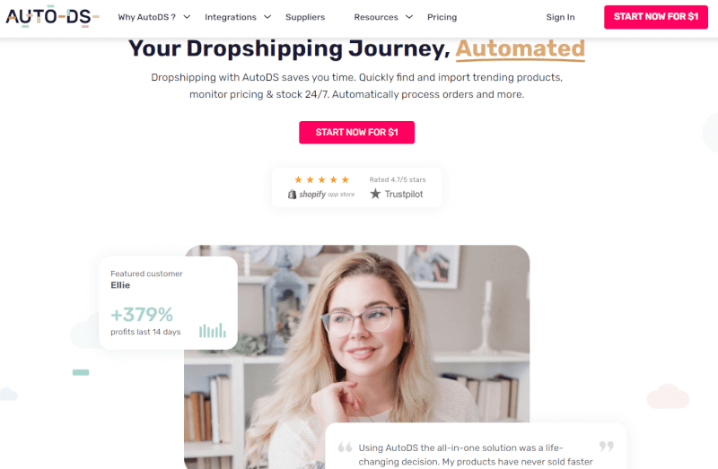Click the header Start Now For $1 button
The height and width of the screenshot is (469, 718).
coord(656,17)
